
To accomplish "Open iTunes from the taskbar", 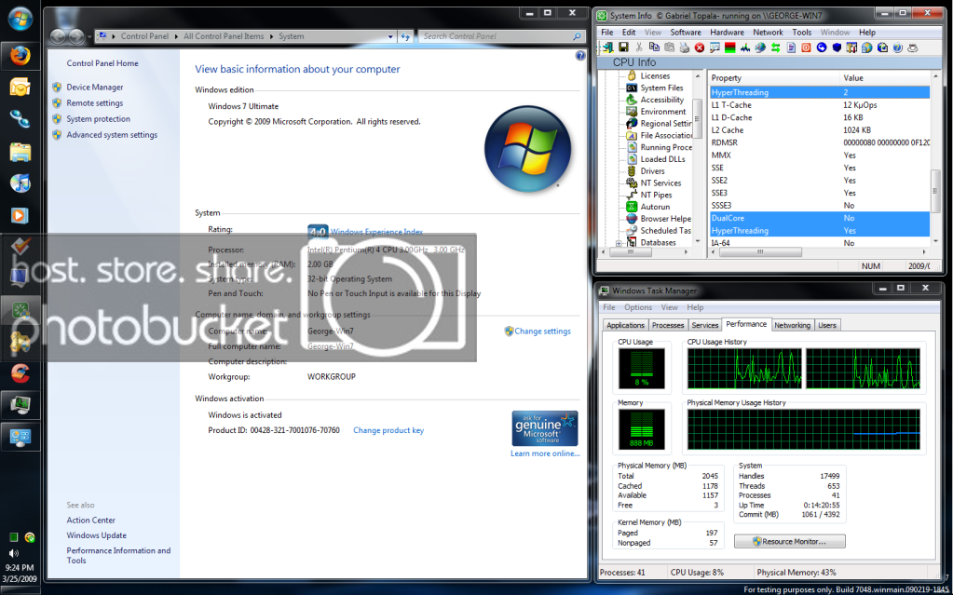I will point(20,183).
